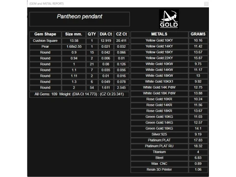Click the Round 0.9 size cell
236x177 pixels.
[74, 53]
